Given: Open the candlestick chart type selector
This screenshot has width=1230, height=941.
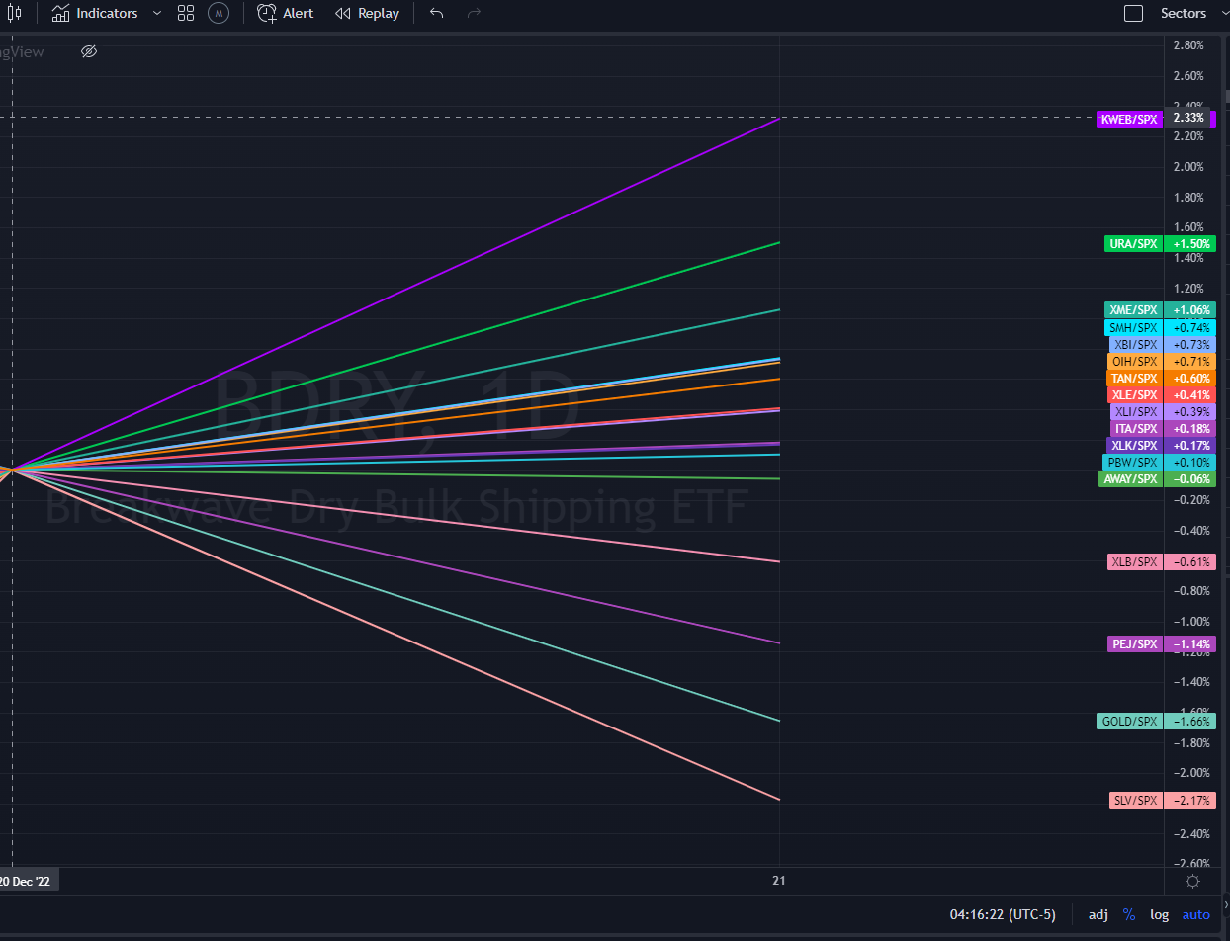Looking at the screenshot, I should tap(14, 13).
